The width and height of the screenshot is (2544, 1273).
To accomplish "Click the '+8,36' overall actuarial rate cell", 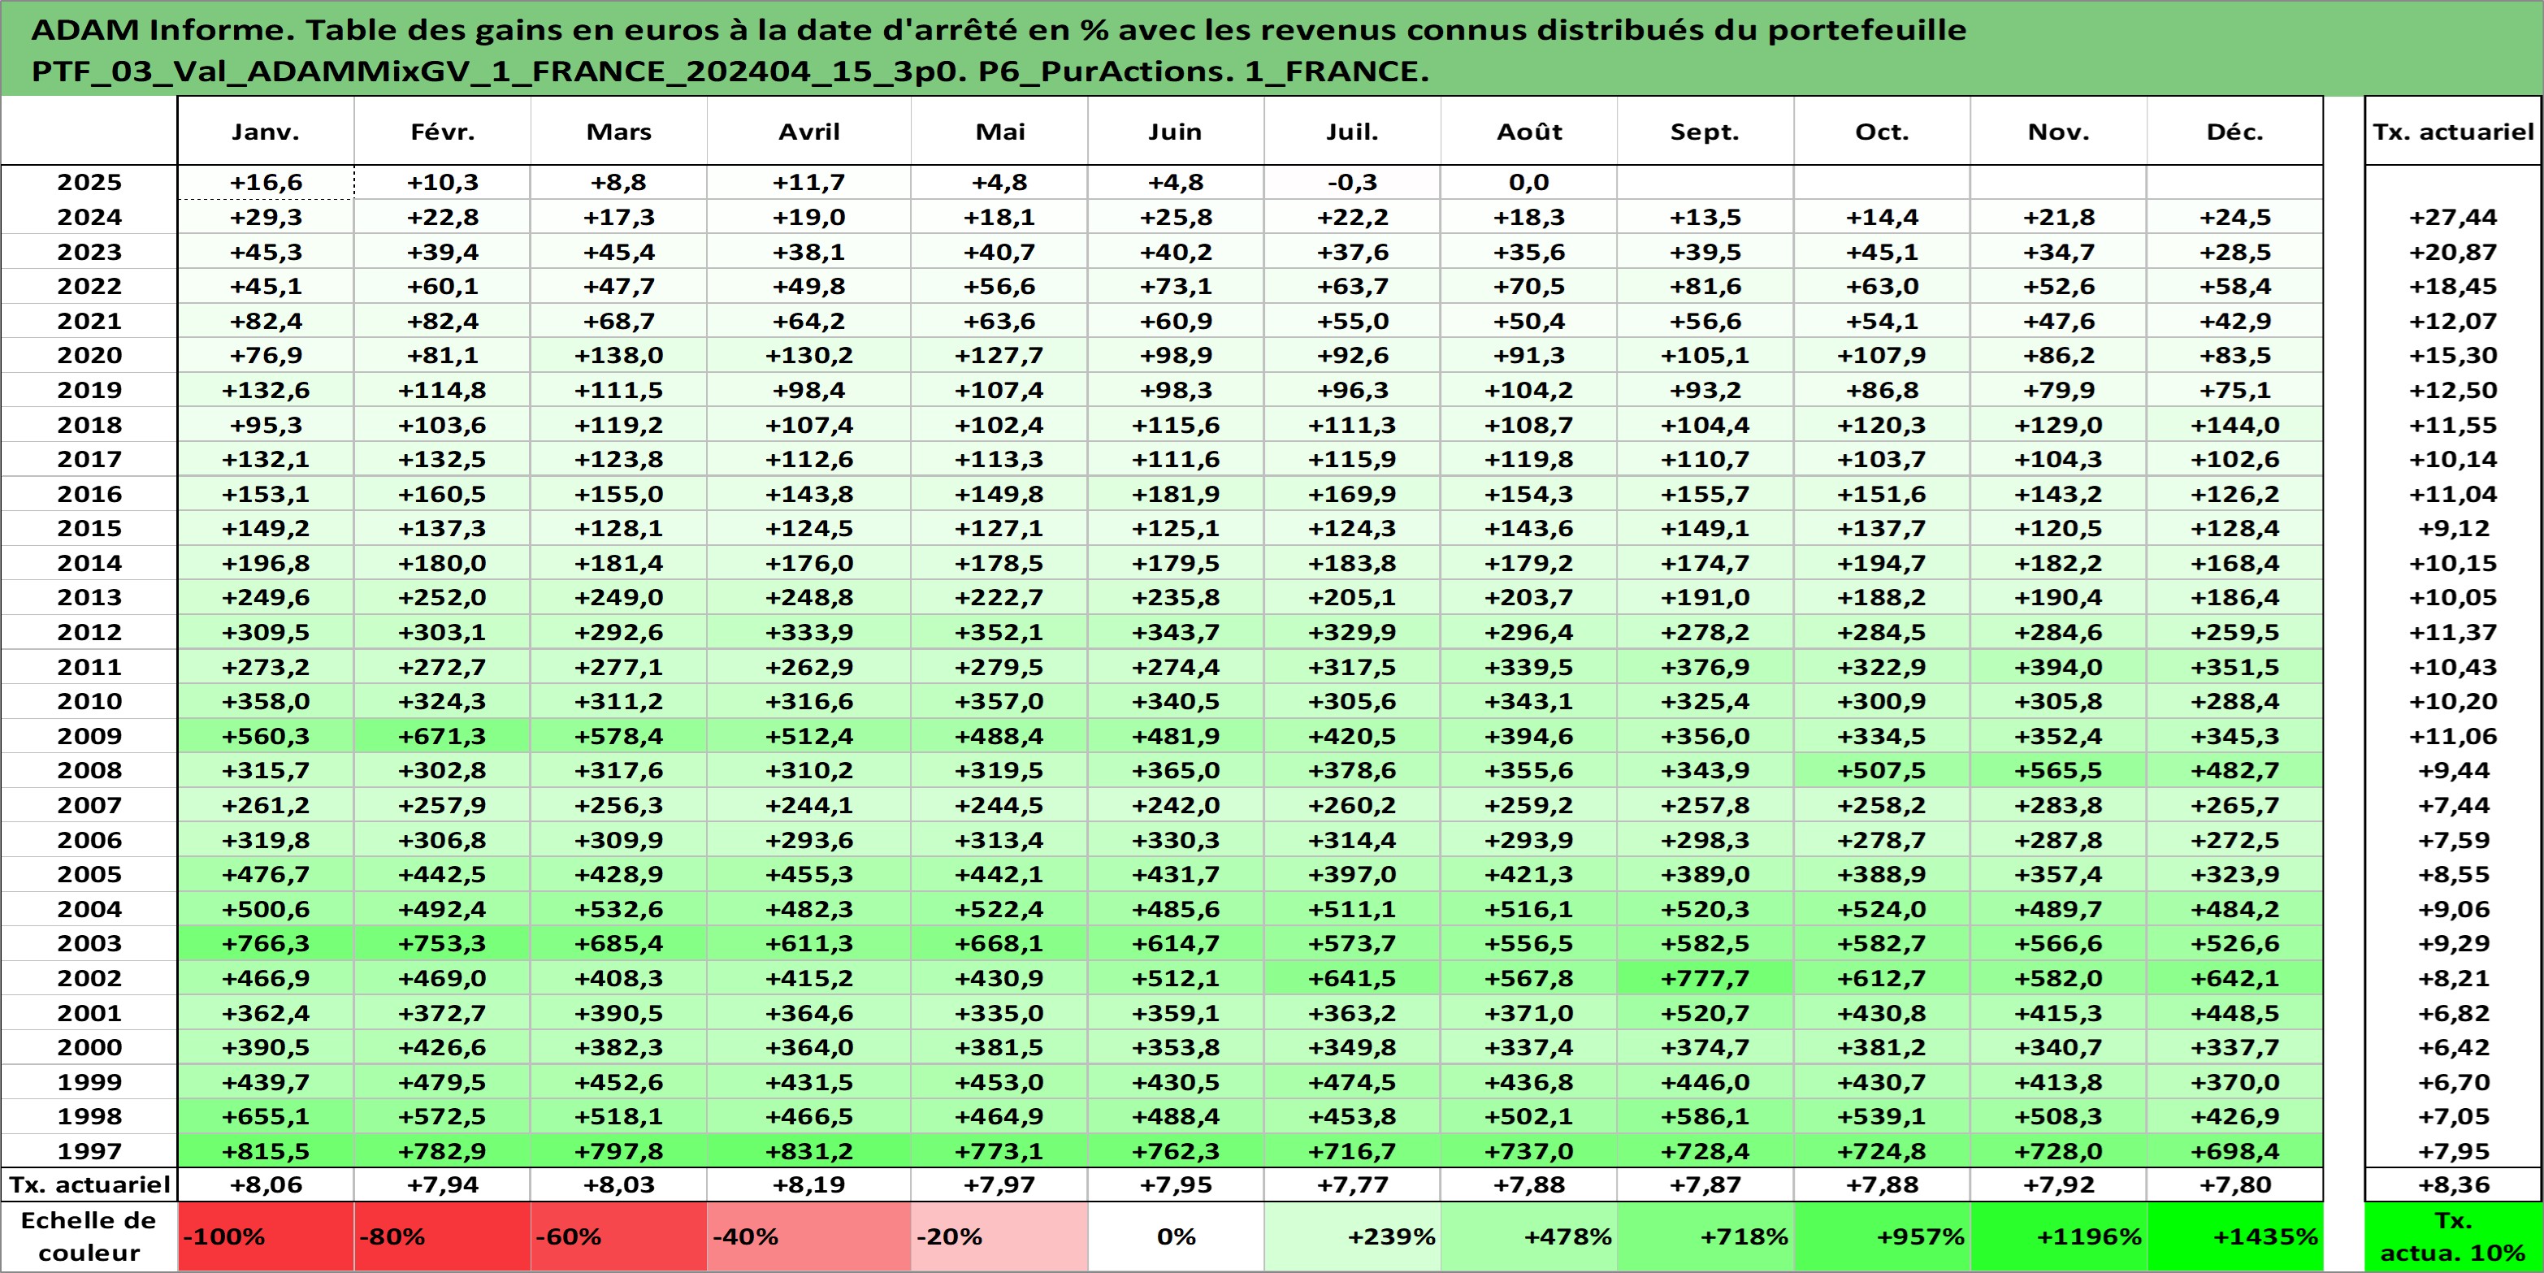I will point(2453,1185).
